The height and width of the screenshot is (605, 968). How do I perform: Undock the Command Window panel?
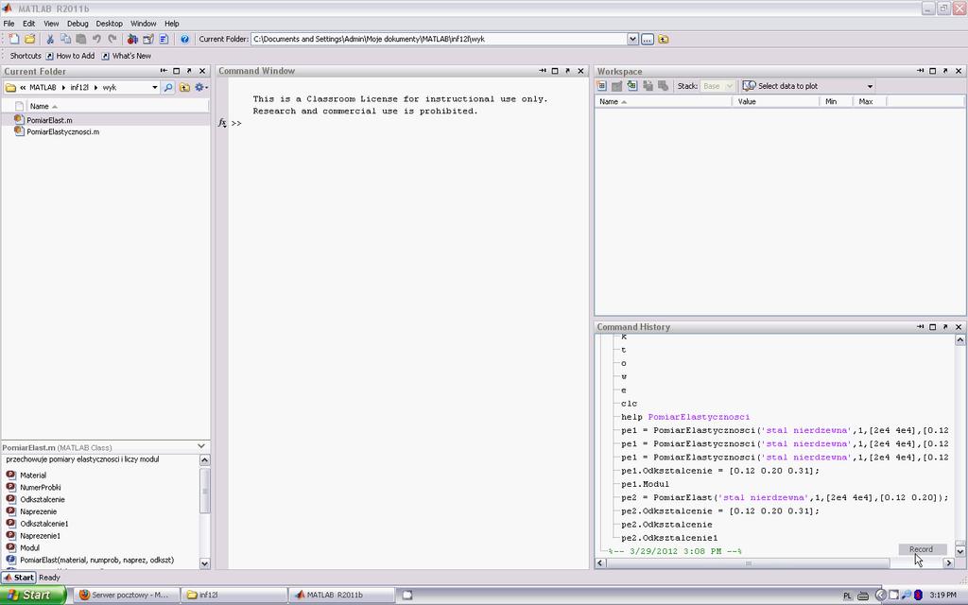pos(568,71)
